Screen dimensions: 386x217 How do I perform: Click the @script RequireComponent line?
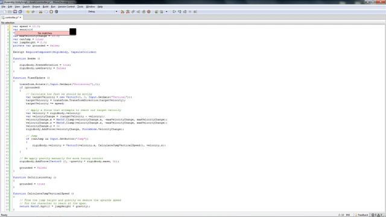pos(55,52)
